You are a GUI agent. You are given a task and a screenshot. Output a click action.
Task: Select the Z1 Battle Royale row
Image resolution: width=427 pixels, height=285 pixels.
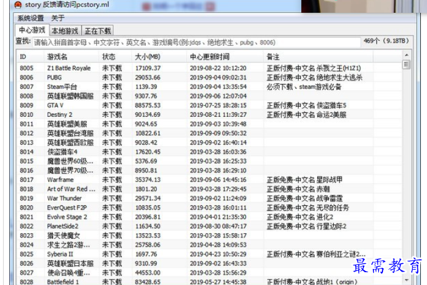pos(209,68)
